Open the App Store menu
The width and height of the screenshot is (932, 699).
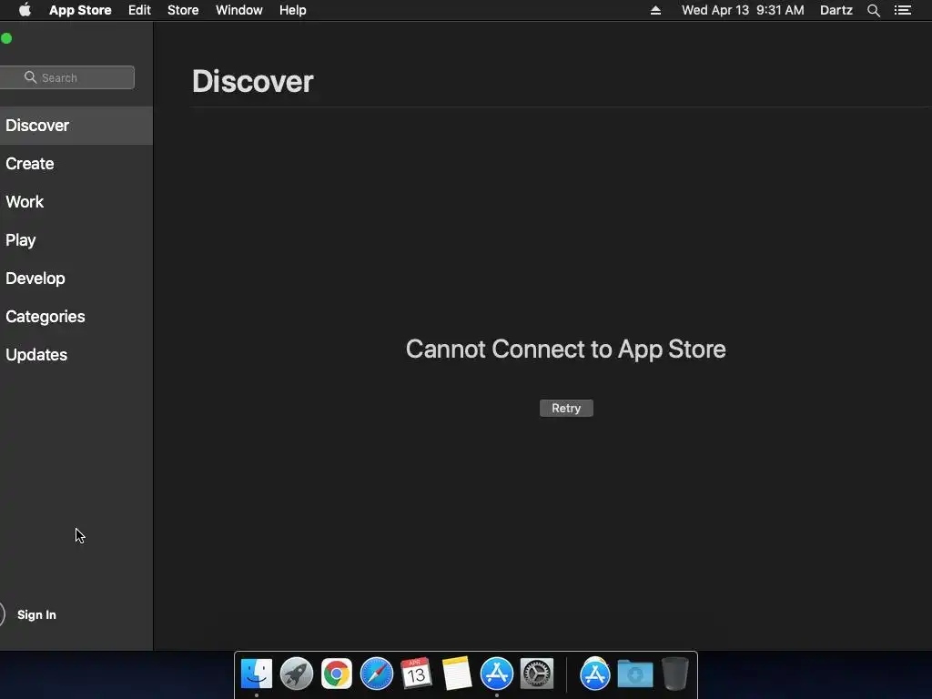point(80,10)
